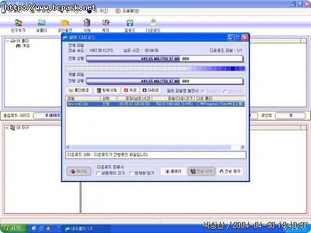Minimize the 파일 다운로드 dialog
This screenshot has height=233, width=311.
click(x=231, y=37)
